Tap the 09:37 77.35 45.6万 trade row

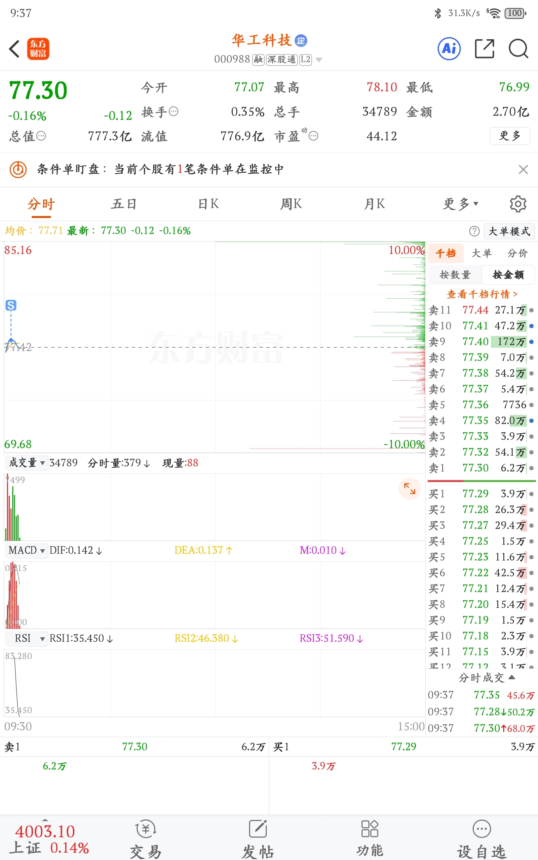click(x=481, y=695)
